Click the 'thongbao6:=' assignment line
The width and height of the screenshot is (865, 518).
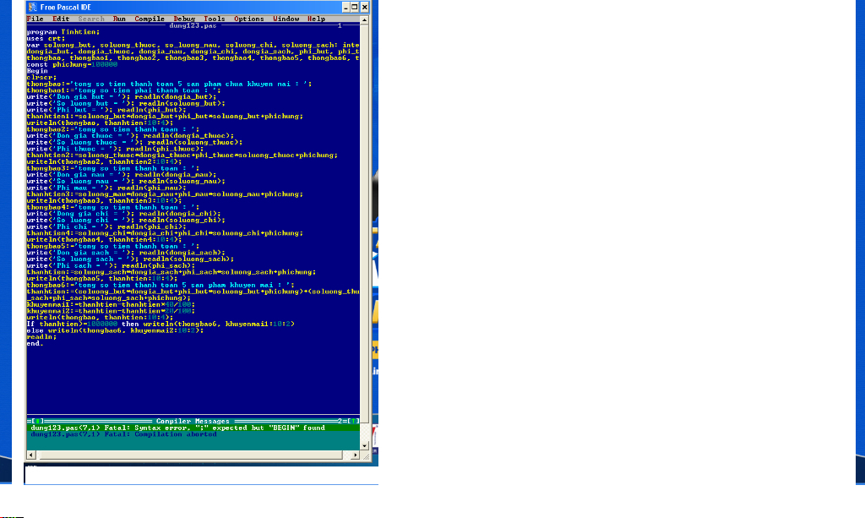pyautogui.click(x=160, y=286)
